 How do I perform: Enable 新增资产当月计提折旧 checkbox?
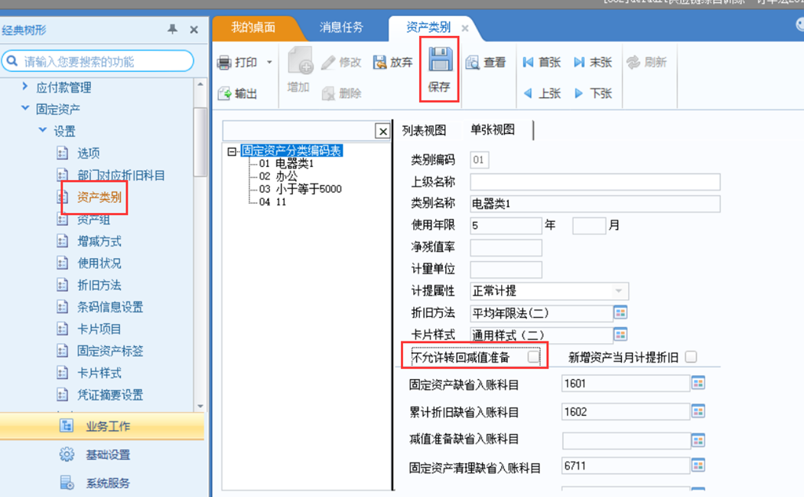691,357
